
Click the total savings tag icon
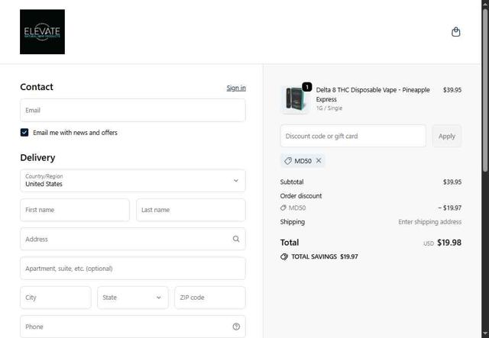coord(284,257)
